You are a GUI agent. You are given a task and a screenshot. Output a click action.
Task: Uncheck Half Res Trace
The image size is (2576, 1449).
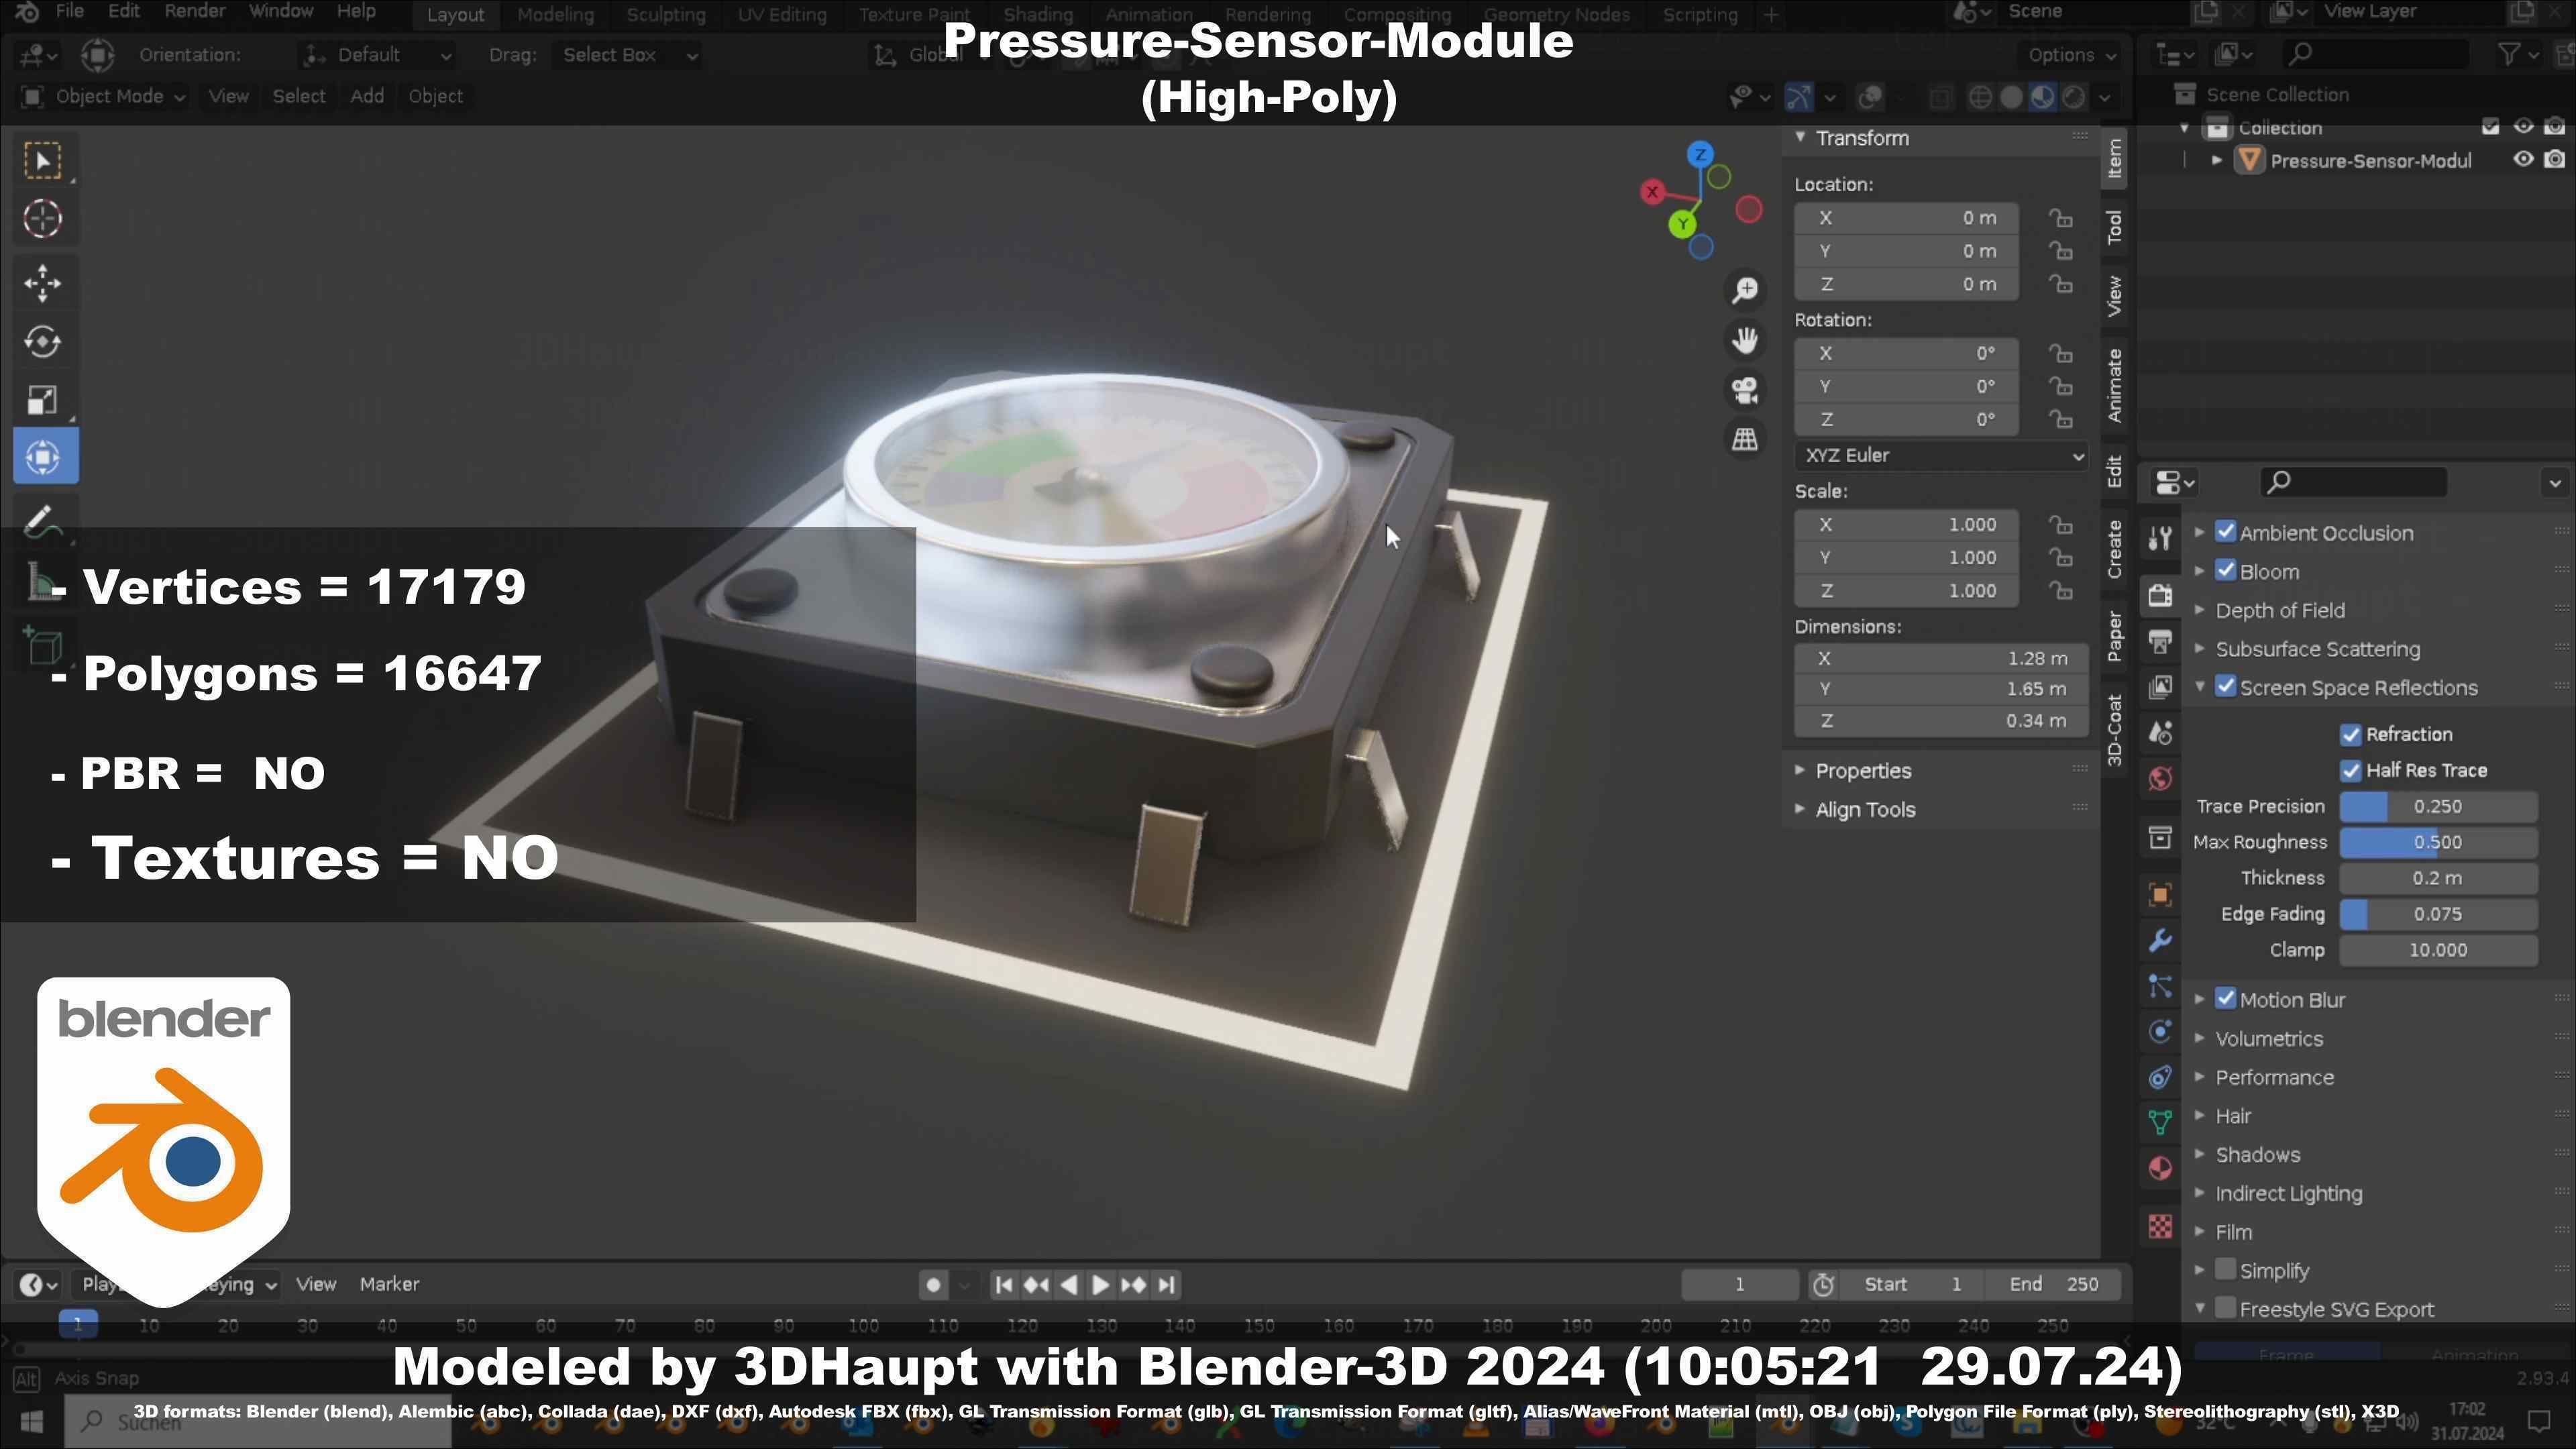coord(2350,771)
